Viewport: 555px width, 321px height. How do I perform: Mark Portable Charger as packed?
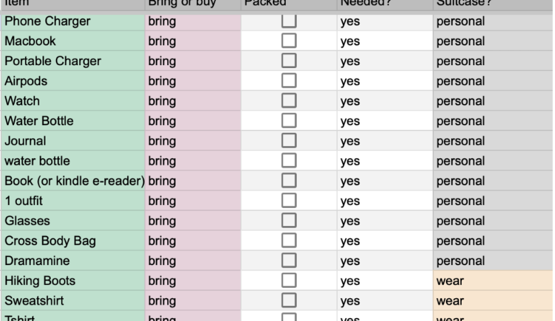tap(289, 61)
